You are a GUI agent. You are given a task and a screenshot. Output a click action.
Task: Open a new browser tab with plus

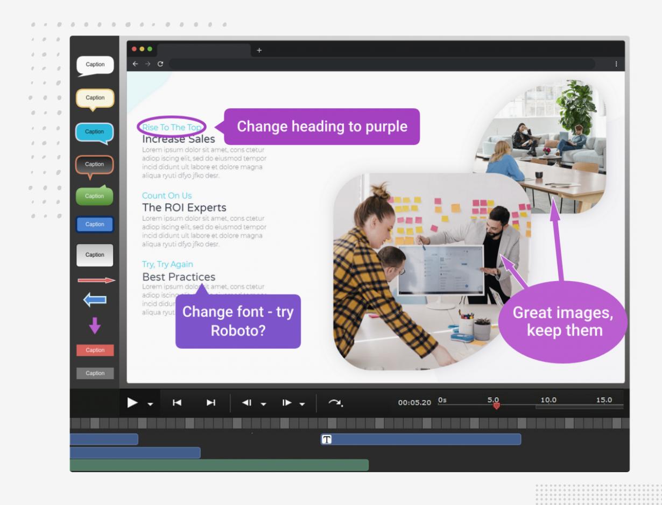pyautogui.click(x=259, y=50)
